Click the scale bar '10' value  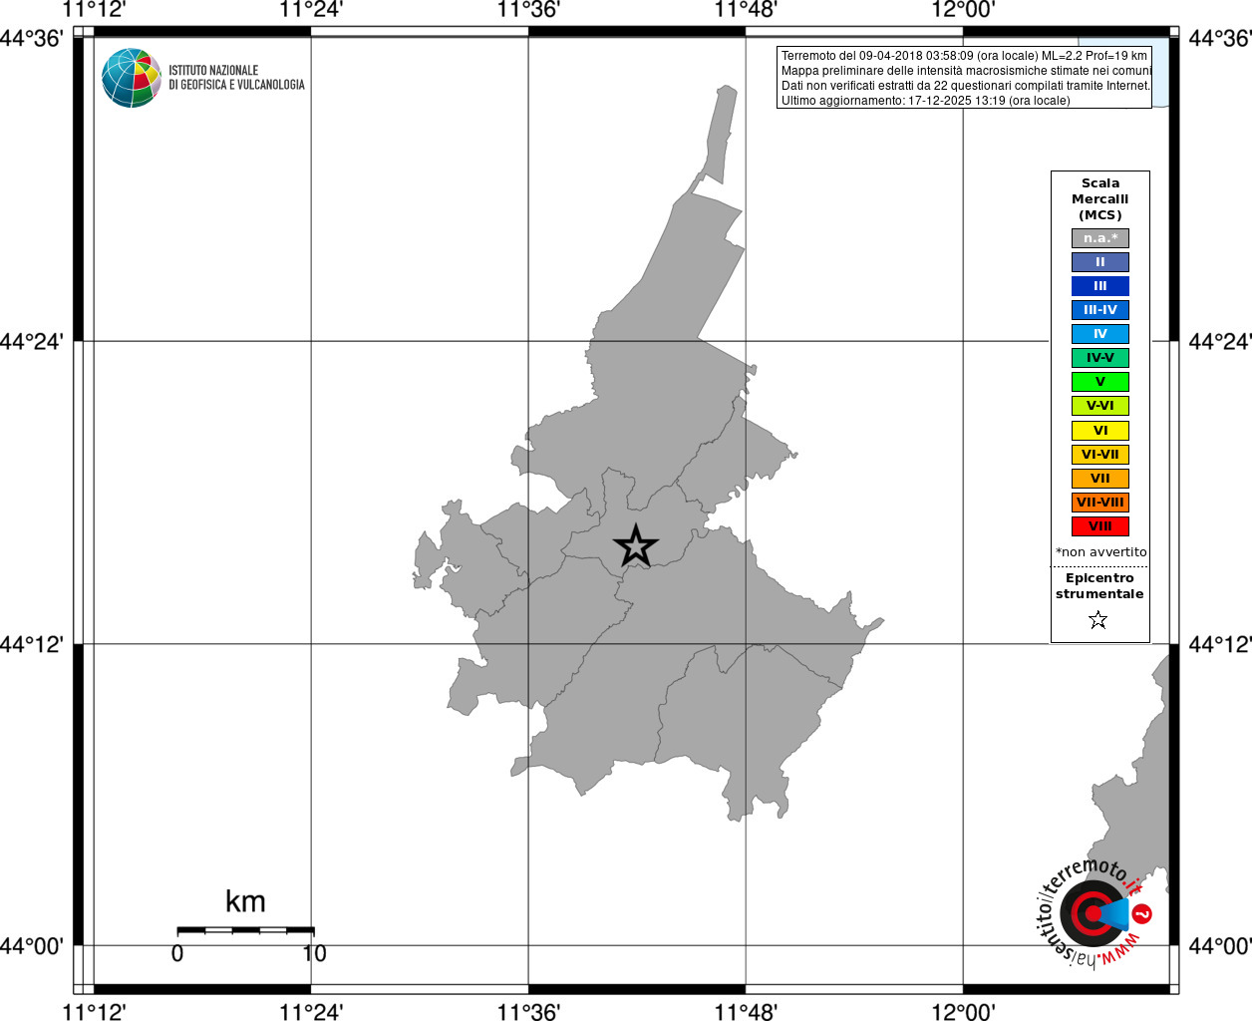pyautogui.click(x=314, y=953)
